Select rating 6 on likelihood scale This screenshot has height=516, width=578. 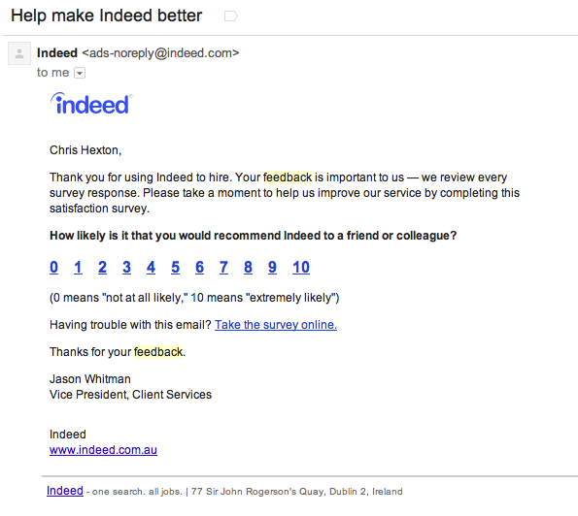[x=199, y=267]
